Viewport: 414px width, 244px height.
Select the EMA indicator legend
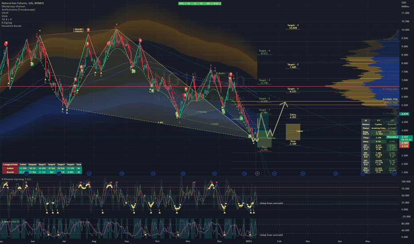[4, 16]
